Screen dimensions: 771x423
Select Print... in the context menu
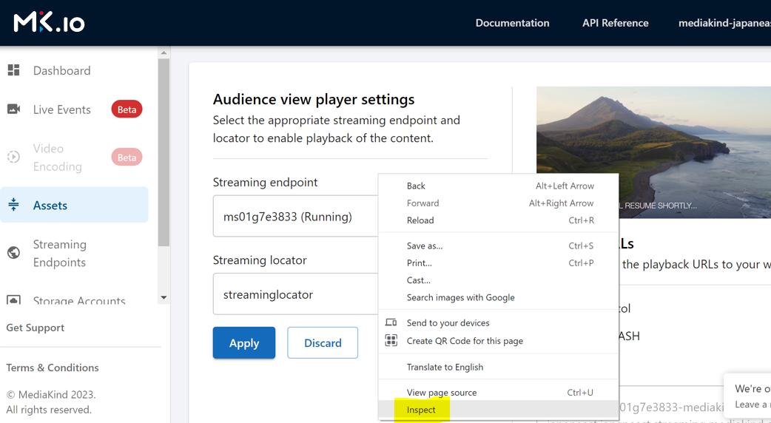tap(498, 263)
